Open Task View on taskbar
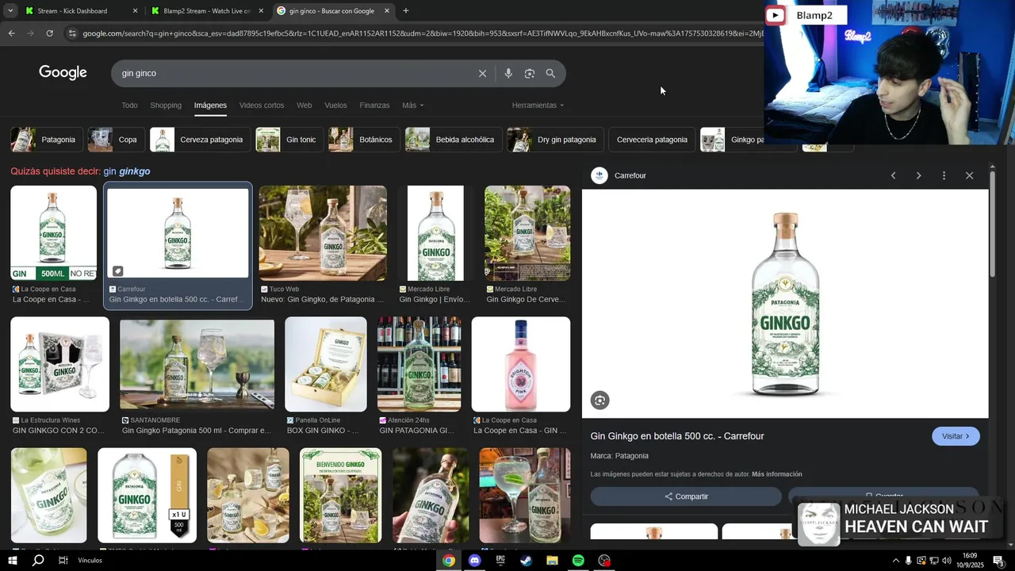The height and width of the screenshot is (571, 1015). [x=63, y=561]
